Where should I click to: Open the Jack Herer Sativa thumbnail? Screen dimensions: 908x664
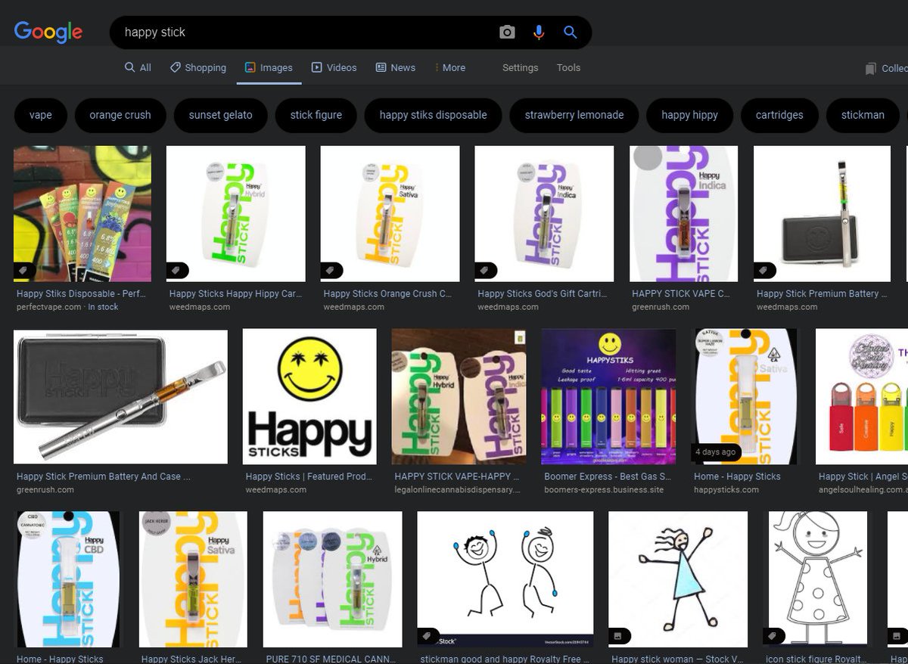(194, 579)
